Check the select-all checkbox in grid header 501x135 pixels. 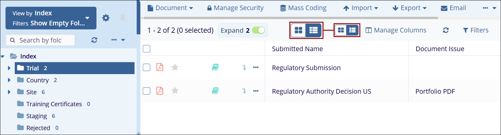click(x=147, y=49)
